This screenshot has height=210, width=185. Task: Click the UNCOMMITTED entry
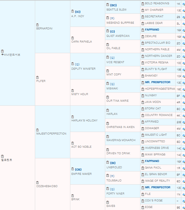point(155,141)
